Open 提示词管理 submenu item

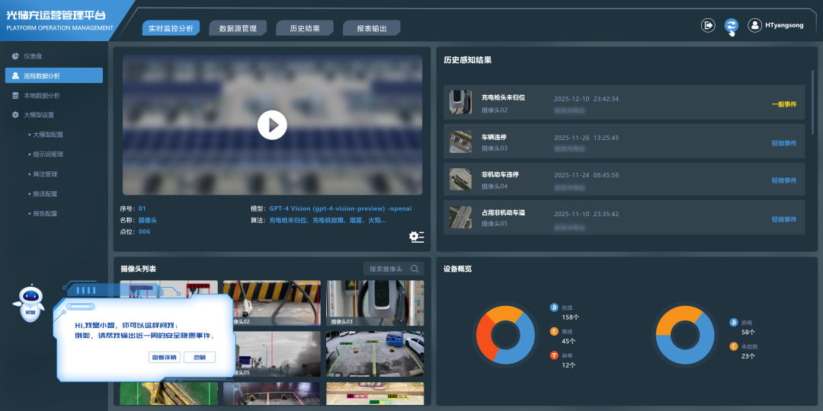pos(47,155)
